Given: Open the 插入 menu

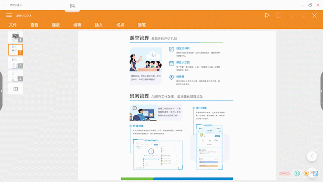Looking at the screenshot, I should (x=99, y=25).
